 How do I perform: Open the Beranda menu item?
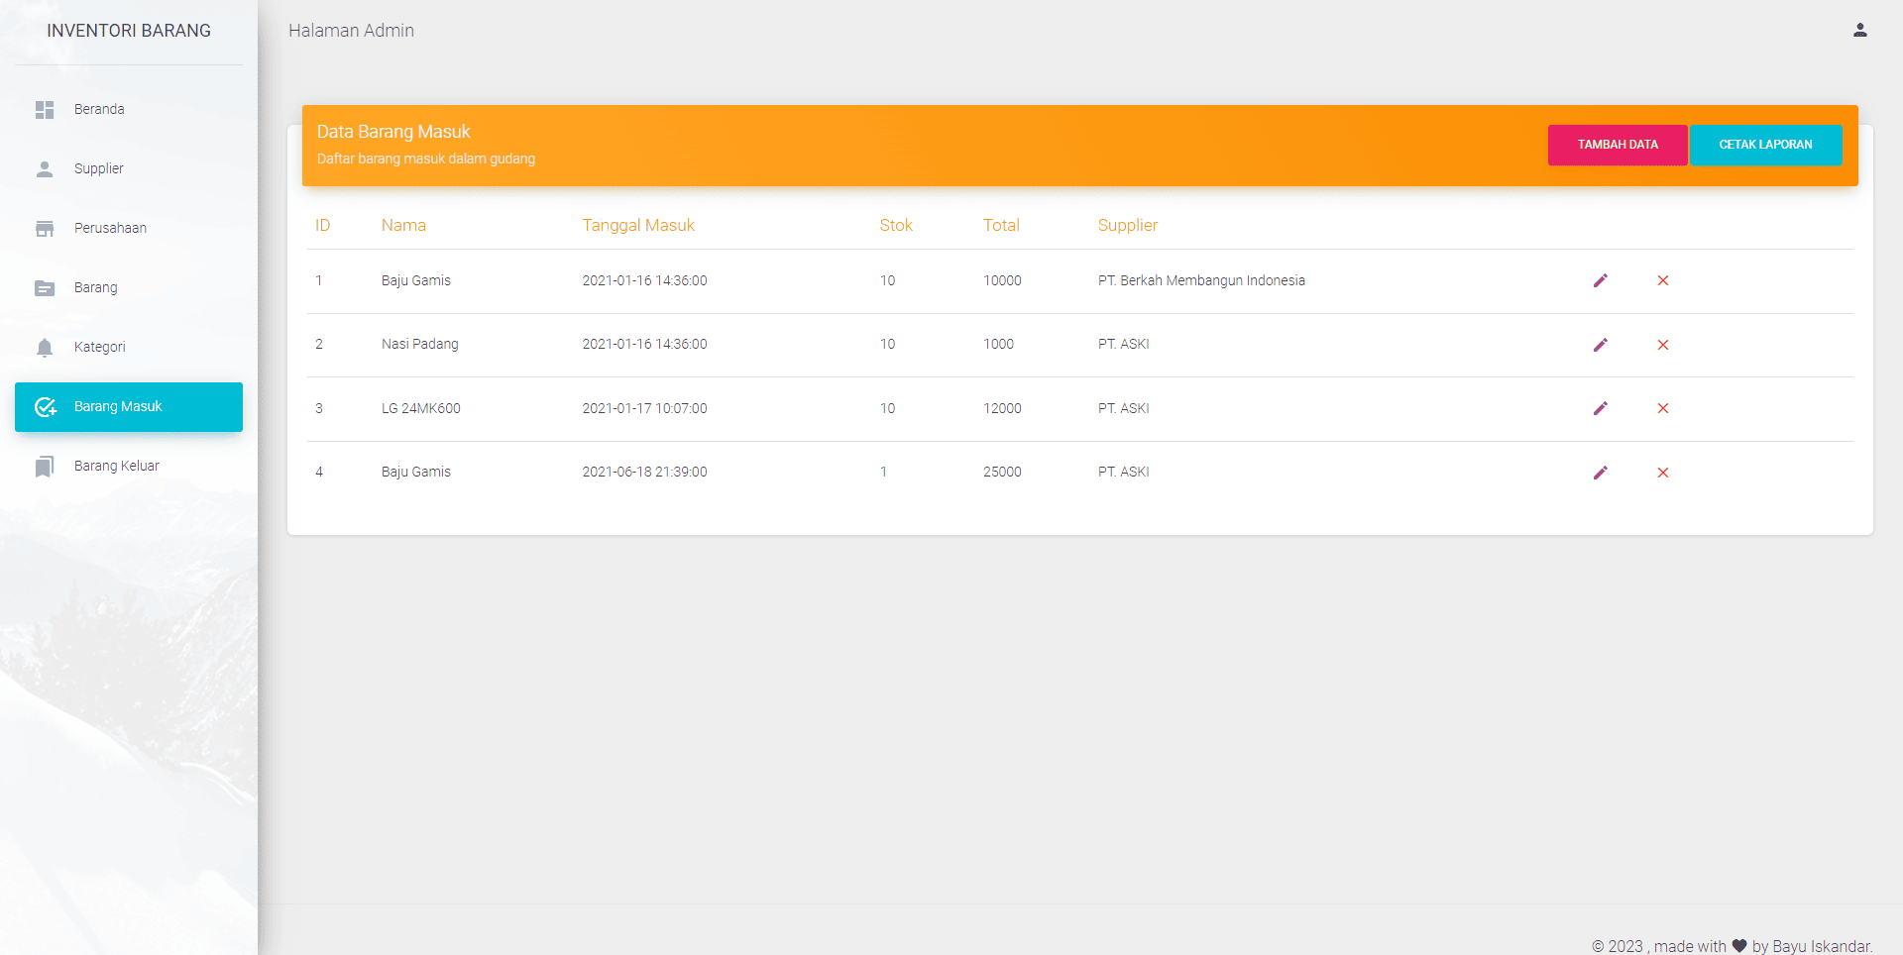click(129, 110)
